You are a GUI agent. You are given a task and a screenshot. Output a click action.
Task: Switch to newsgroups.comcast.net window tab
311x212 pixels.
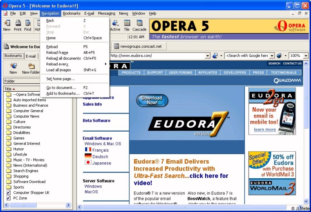(x=140, y=47)
